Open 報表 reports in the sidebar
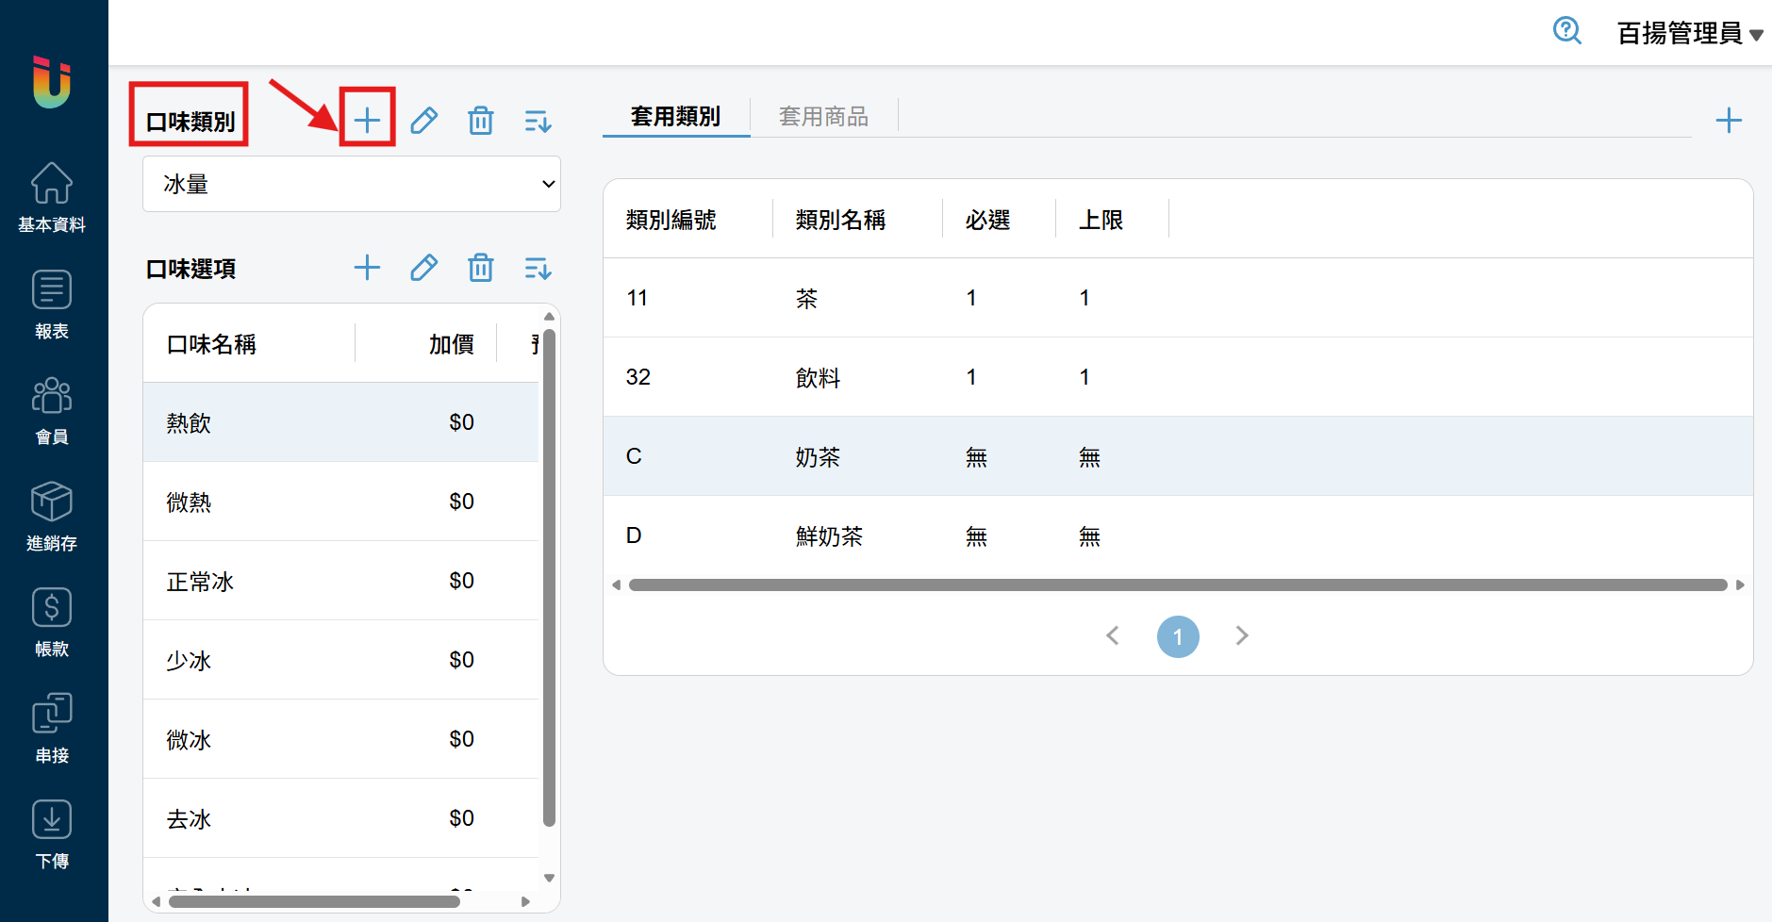The image size is (1772, 922). [x=52, y=304]
